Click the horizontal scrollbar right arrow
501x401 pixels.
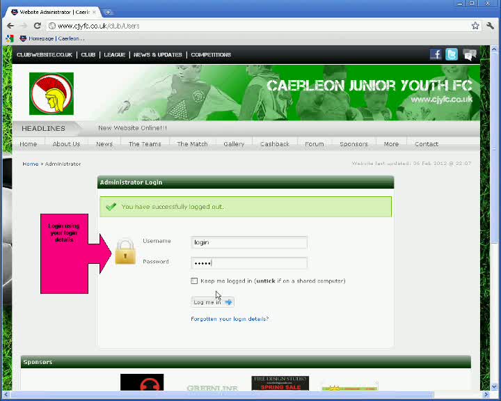click(x=486, y=395)
